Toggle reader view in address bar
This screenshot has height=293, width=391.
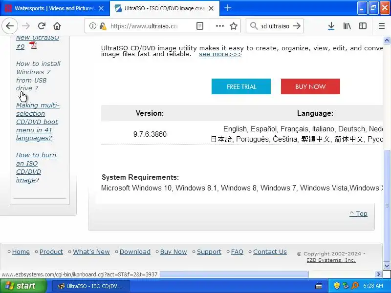click(x=200, y=26)
